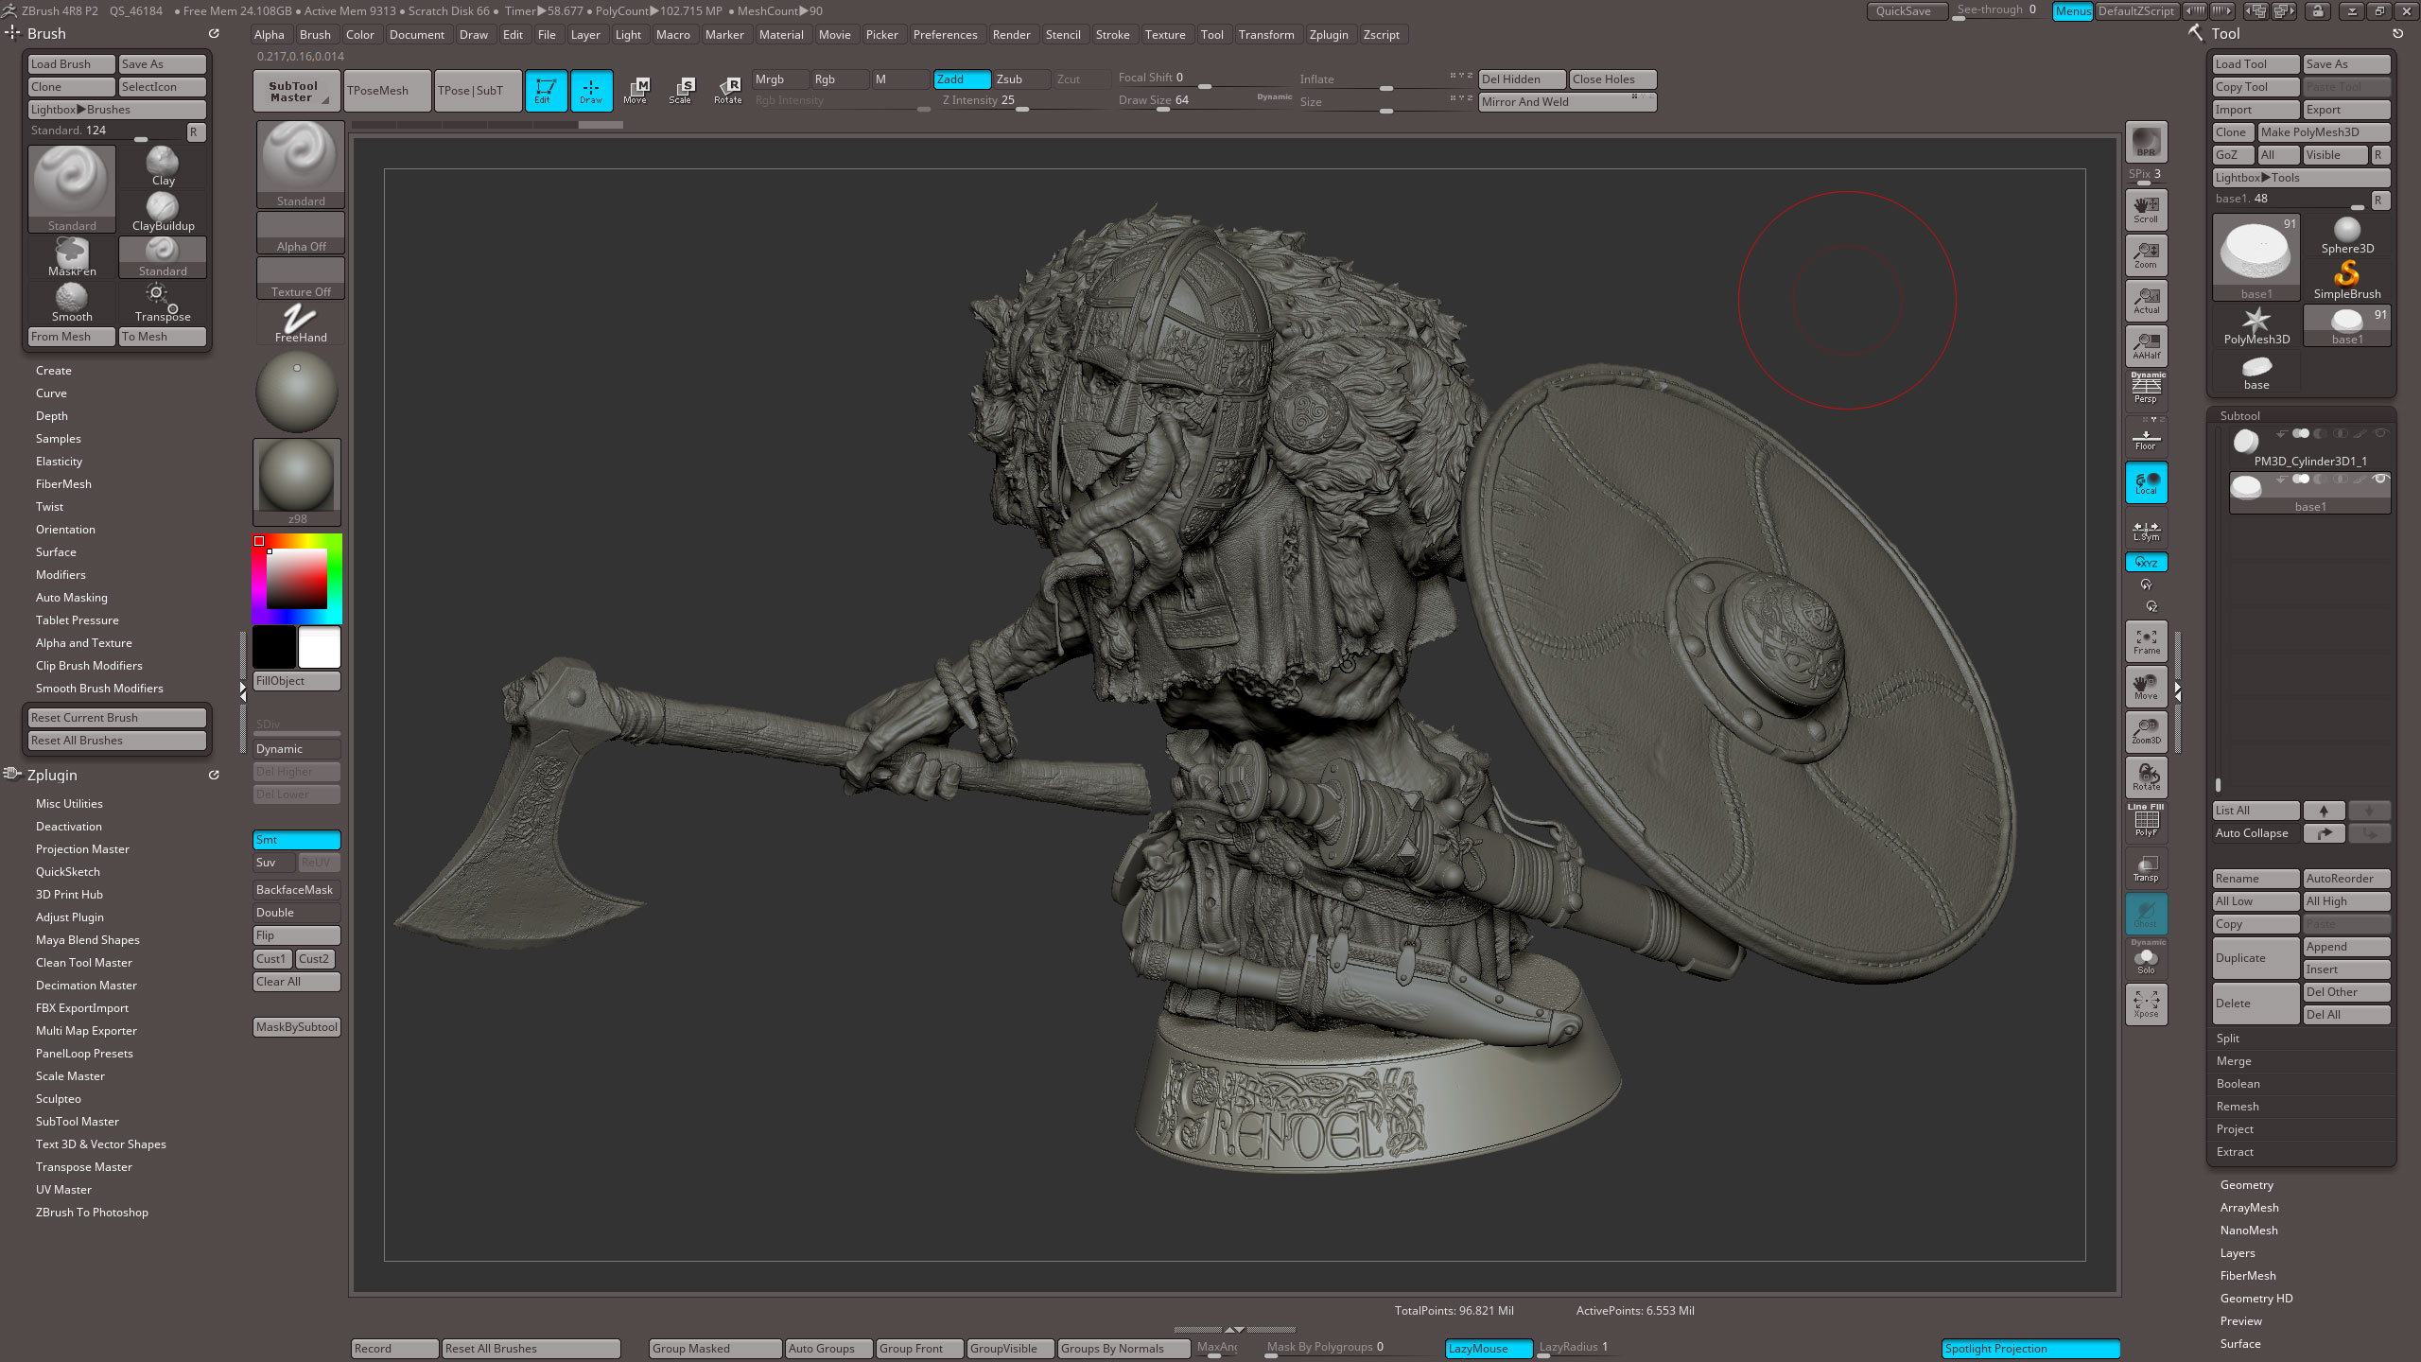Image resolution: width=2421 pixels, height=1362 pixels.
Task: Click the QuickSave button
Action: (1906, 11)
